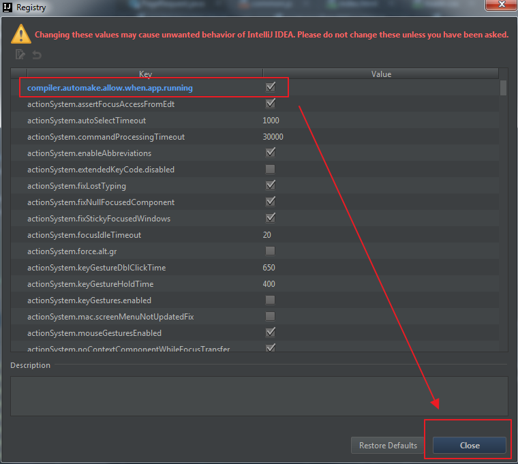This screenshot has width=518, height=464.
Task: Select actionSystem.autoSelectTimeout key
Action: tap(87, 121)
